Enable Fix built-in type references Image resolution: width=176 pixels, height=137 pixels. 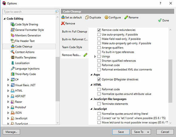click(99, 52)
